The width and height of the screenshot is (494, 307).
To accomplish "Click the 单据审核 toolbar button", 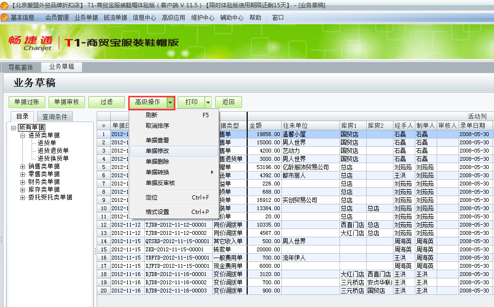I will 67,102.
